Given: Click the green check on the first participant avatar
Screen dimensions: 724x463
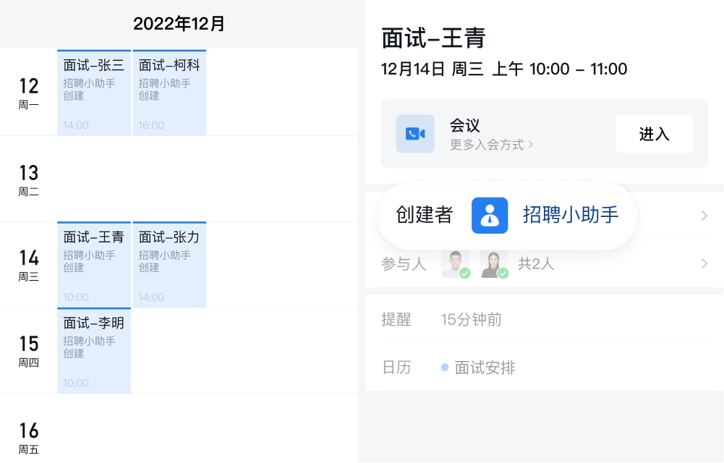Looking at the screenshot, I should pos(466,273).
